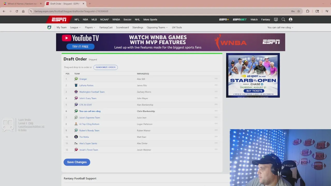Go to My Team page
This screenshot has width=331, height=186.
coord(62,27)
